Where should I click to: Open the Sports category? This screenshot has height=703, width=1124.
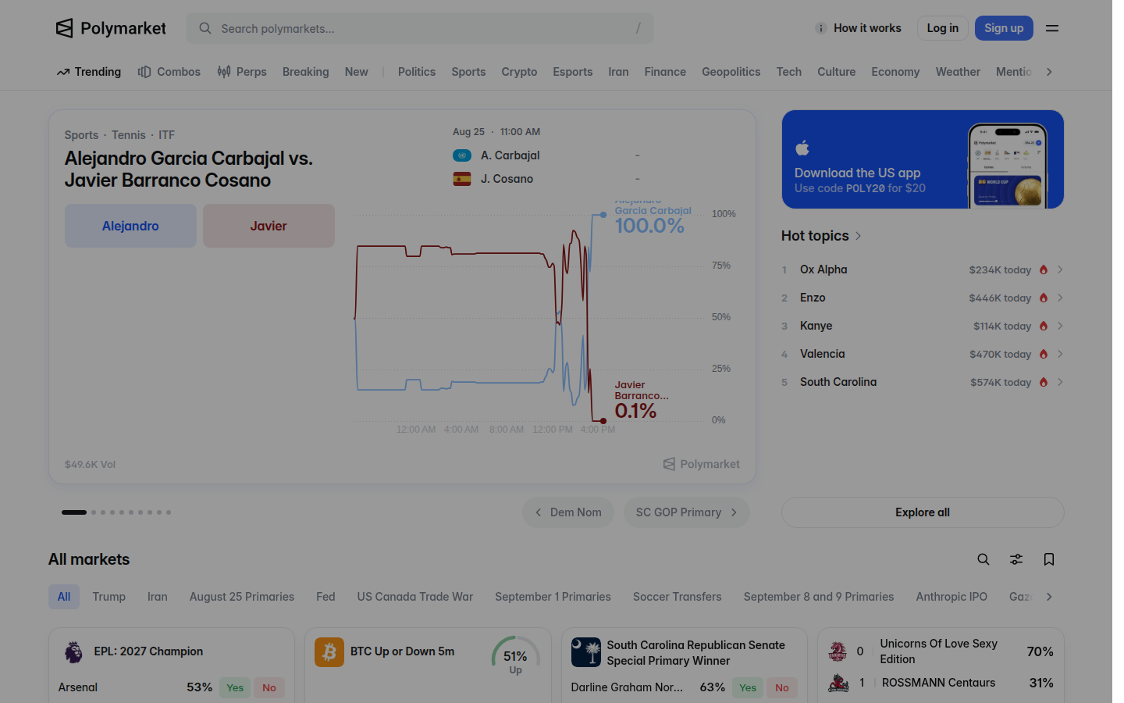[x=468, y=72]
